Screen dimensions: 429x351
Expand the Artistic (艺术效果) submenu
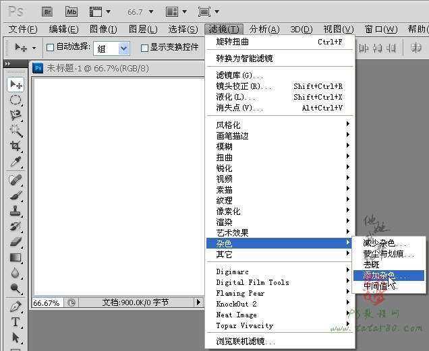[x=280, y=232]
